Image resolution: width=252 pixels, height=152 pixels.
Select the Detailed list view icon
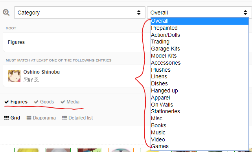pyautogui.click(x=64, y=118)
